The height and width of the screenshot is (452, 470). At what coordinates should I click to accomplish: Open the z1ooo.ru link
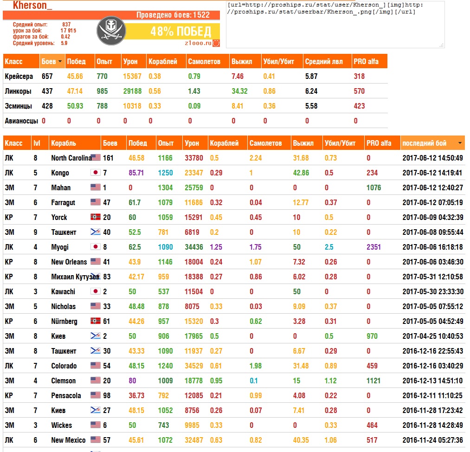click(x=198, y=43)
